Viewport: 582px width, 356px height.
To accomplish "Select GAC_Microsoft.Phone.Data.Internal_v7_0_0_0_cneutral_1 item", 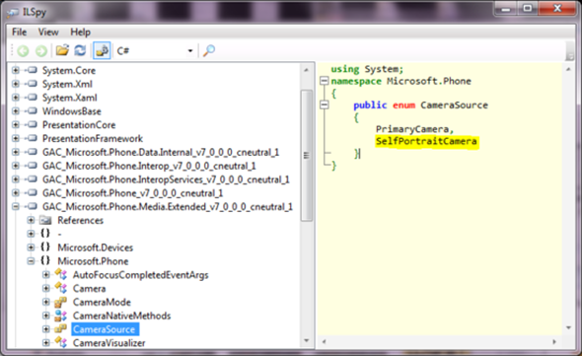I will pos(161,152).
